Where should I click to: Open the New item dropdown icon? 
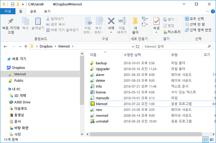[145, 19]
